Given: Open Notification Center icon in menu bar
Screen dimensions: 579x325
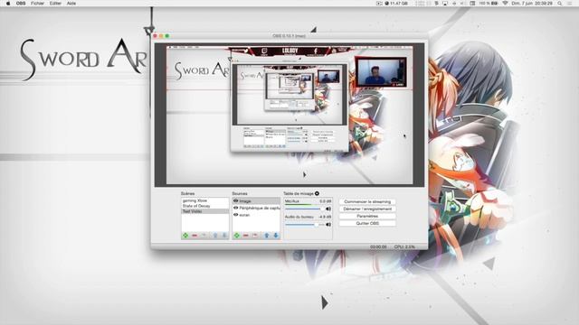Looking at the screenshot, I should coord(570,3).
